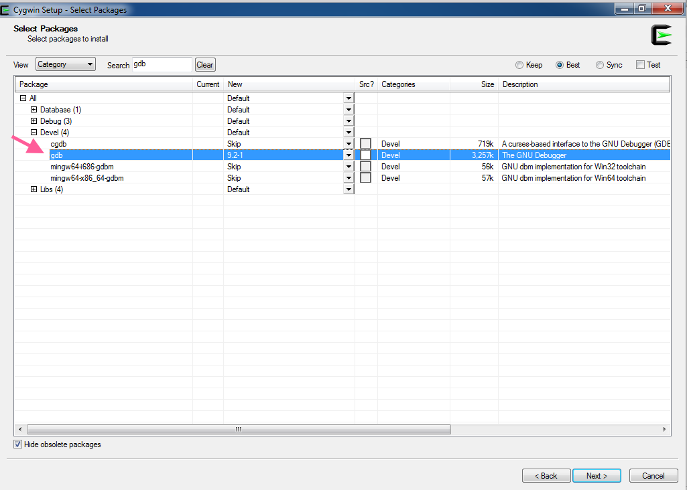Check Src box for mingw64-i686-gdbm
The image size is (687, 490).
click(x=365, y=166)
